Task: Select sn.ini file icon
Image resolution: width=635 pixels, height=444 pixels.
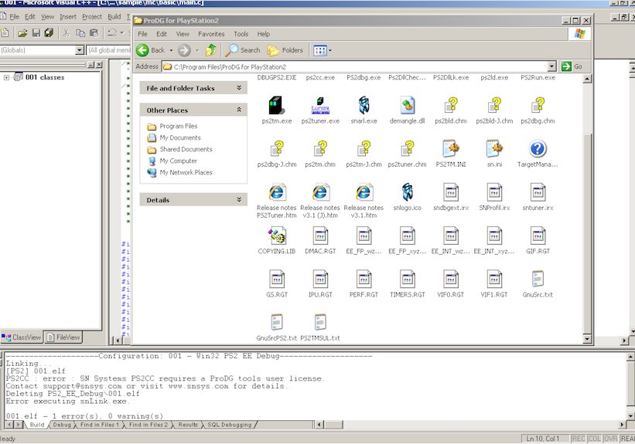Action: point(494,149)
